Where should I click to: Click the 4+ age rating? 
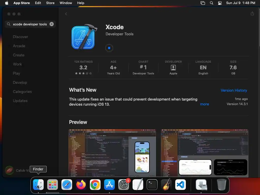point(113,68)
